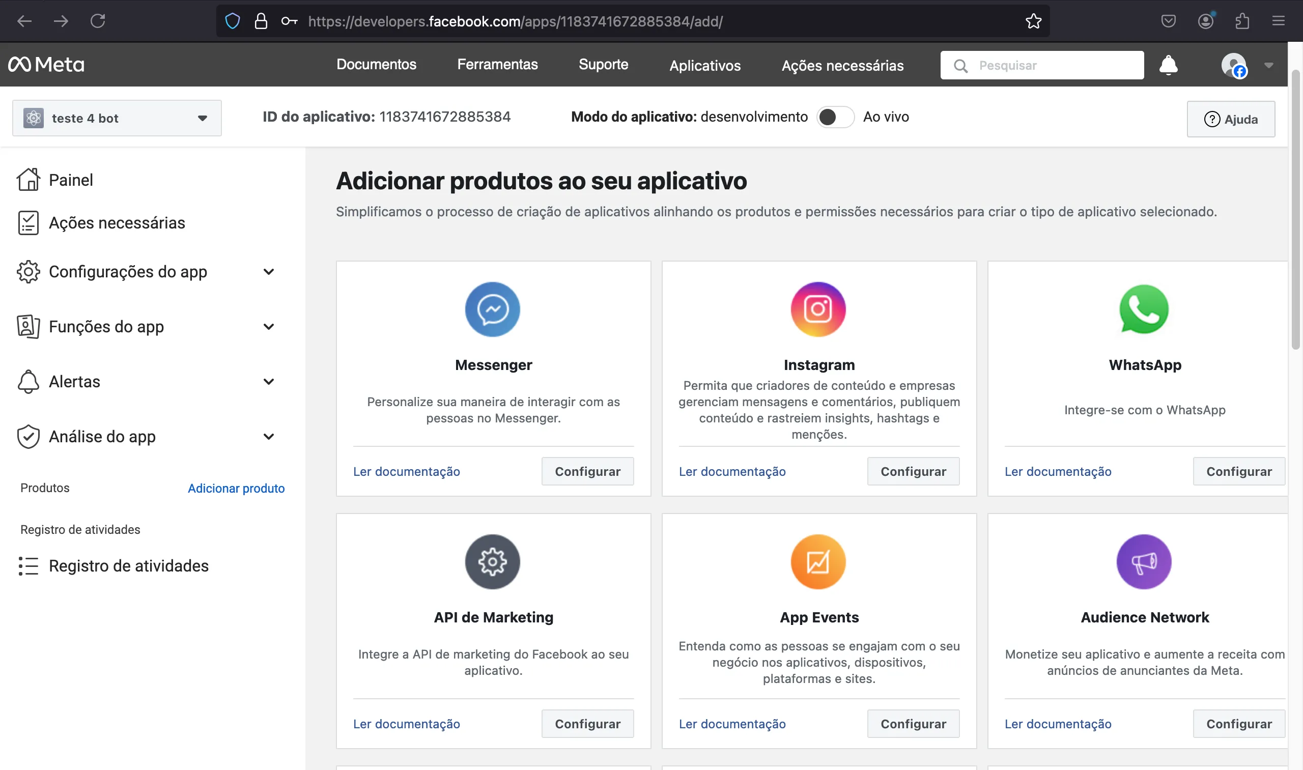This screenshot has height=770, width=1303.
Task: Click the browser address bar URL
Action: 515,21
